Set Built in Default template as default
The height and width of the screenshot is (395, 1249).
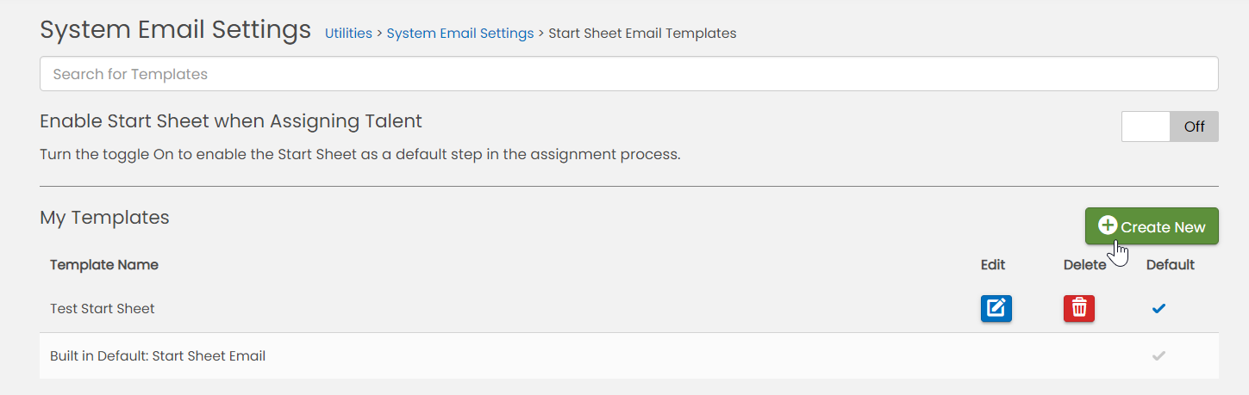(x=1158, y=355)
